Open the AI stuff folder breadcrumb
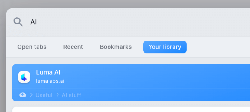 tap(72, 95)
